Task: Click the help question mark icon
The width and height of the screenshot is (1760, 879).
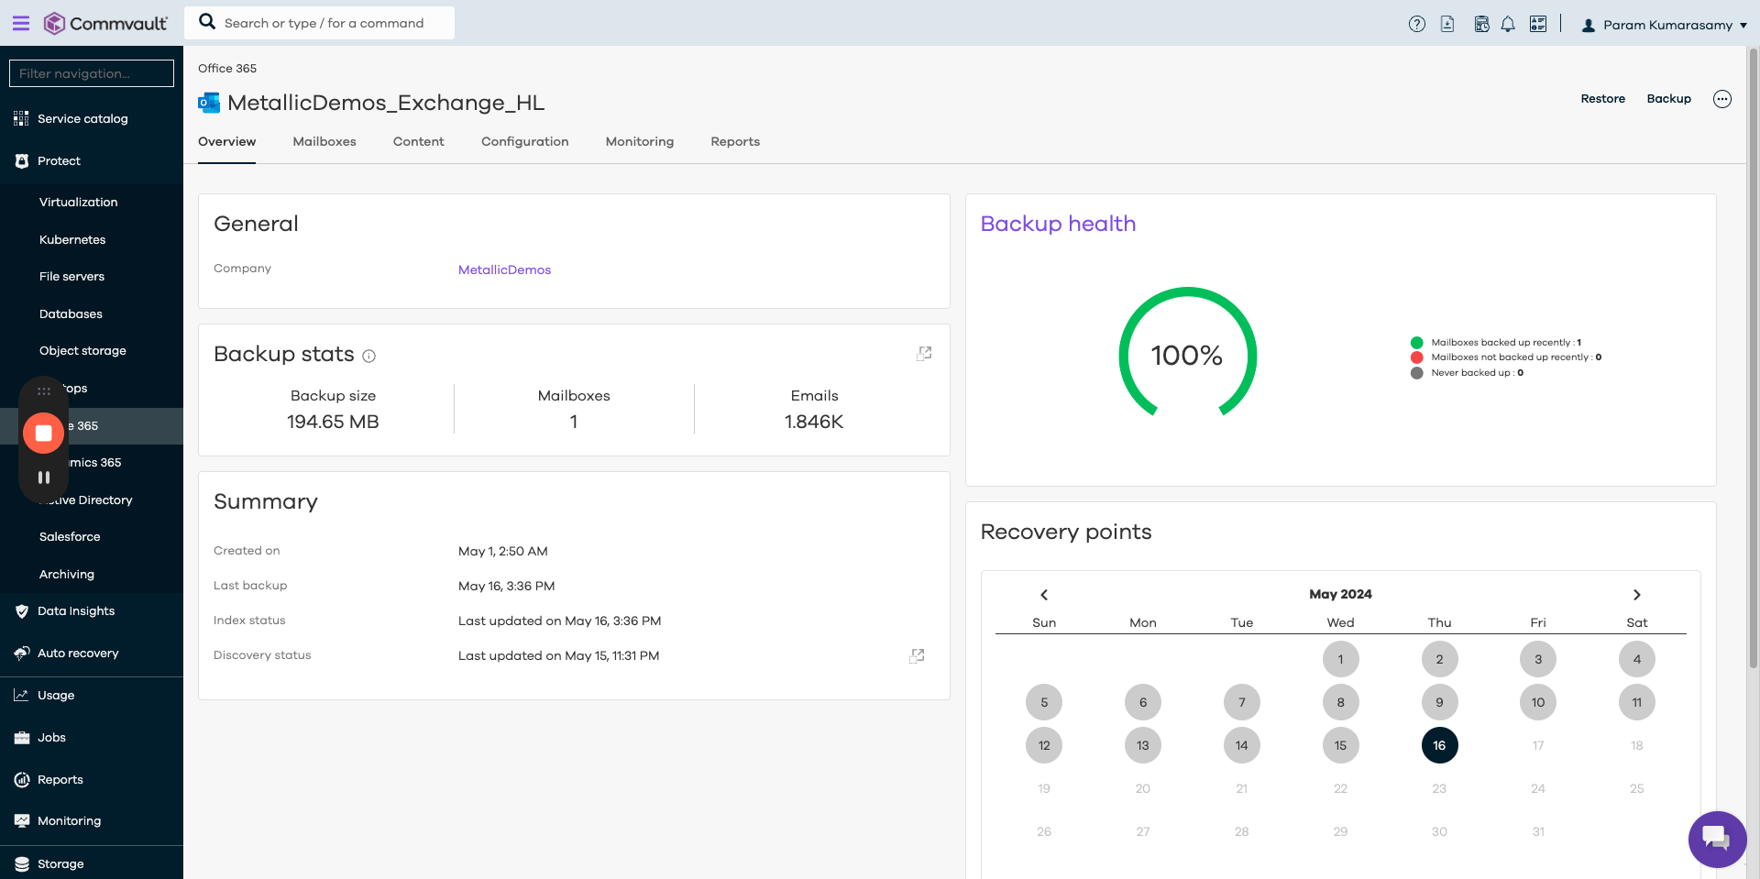Action: pyautogui.click(x=1417, y=25)
